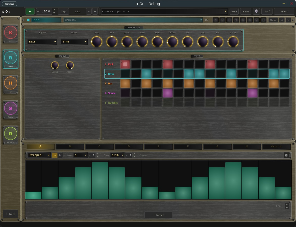Click the reset arrow icon next to track Save
The height and width of the screenshot is (227, 296).
[x=282, y=20]
